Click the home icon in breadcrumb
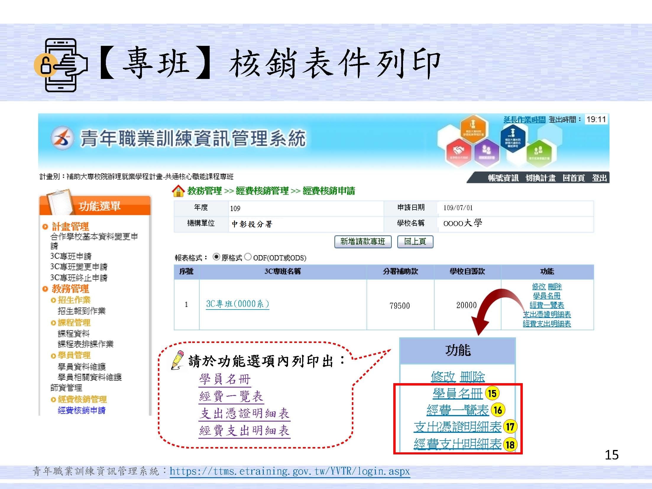The height and width of the screenshot is (489, 652). pos(178,191)
